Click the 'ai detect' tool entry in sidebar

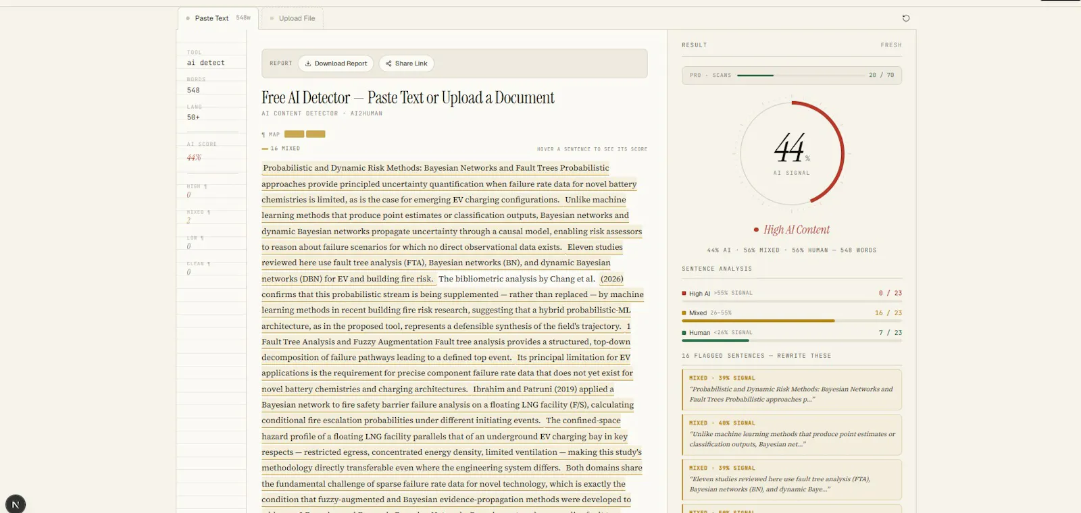coord(206,63)
